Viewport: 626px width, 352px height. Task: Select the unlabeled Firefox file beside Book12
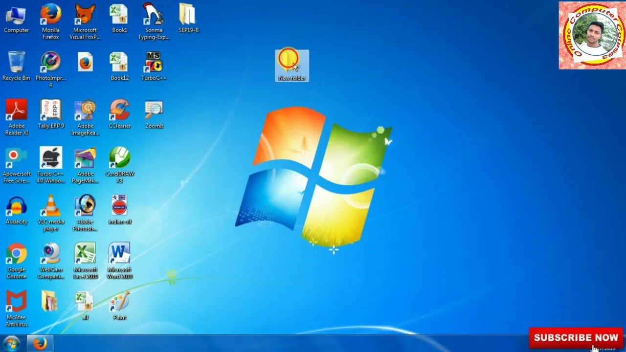click(x=85, y=63)
